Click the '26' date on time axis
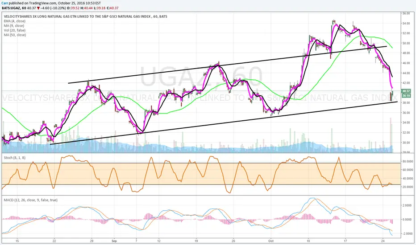The width and height of the screenshot is (416, 245). coord(233,241)
